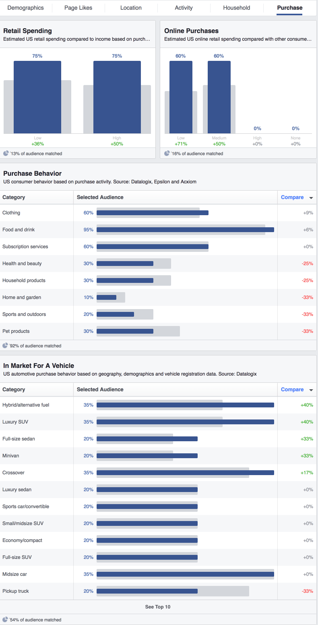The height and width of the screenshot is (625, 318).
Task: Click pie icon beside 16% audience matched
Action: tap(167, 154)
